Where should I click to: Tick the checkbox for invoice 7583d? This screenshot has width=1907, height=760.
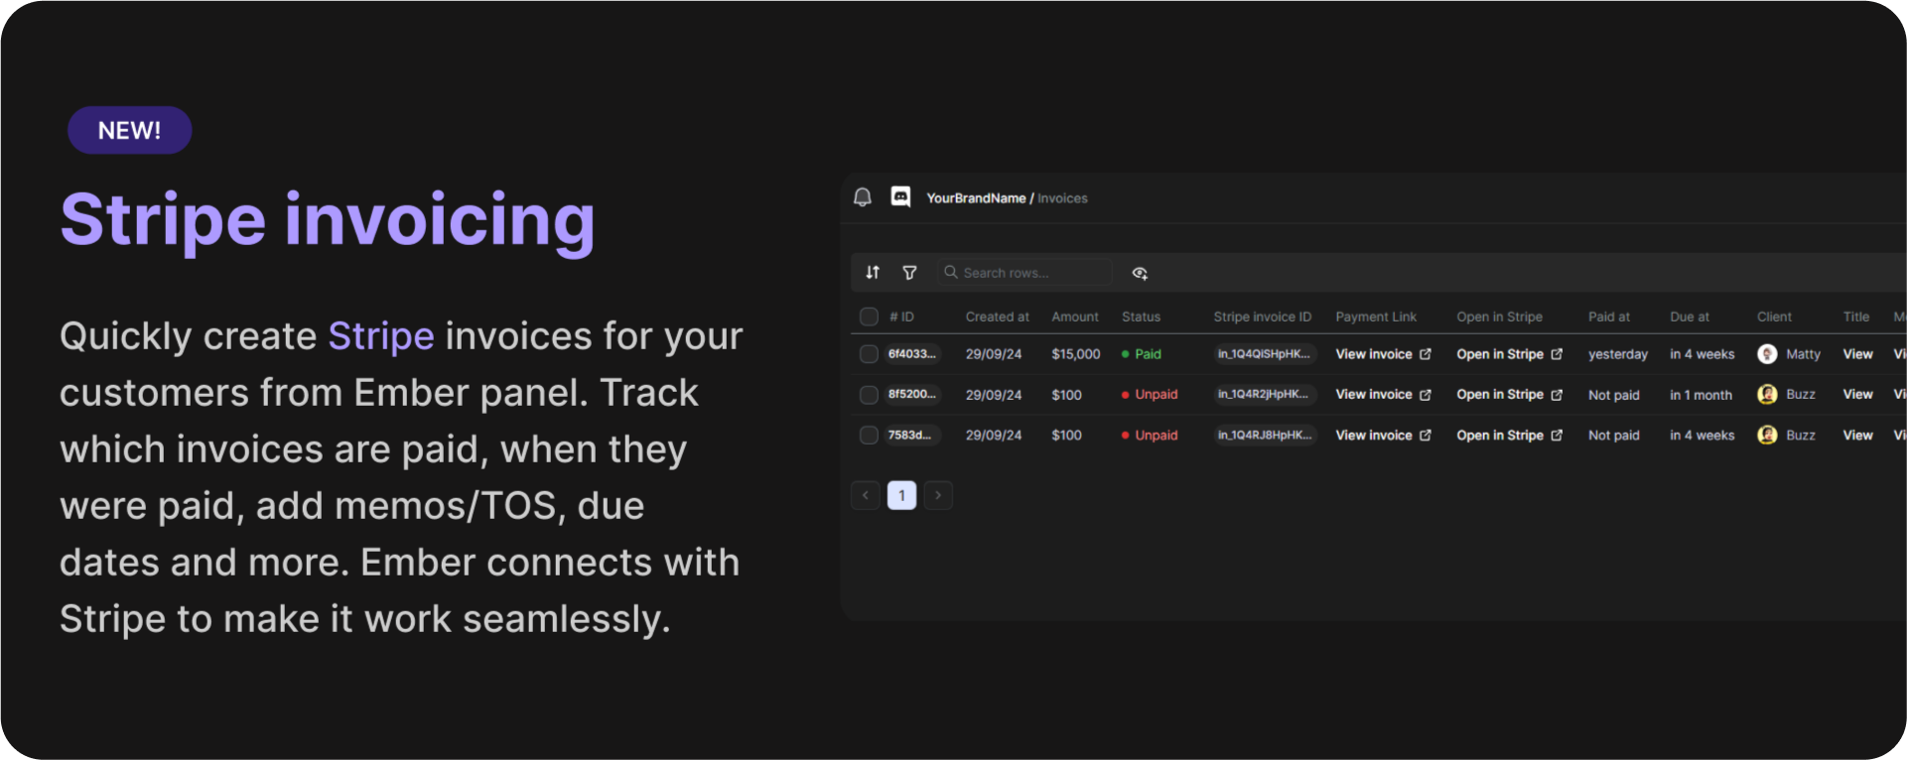(869, 436)
